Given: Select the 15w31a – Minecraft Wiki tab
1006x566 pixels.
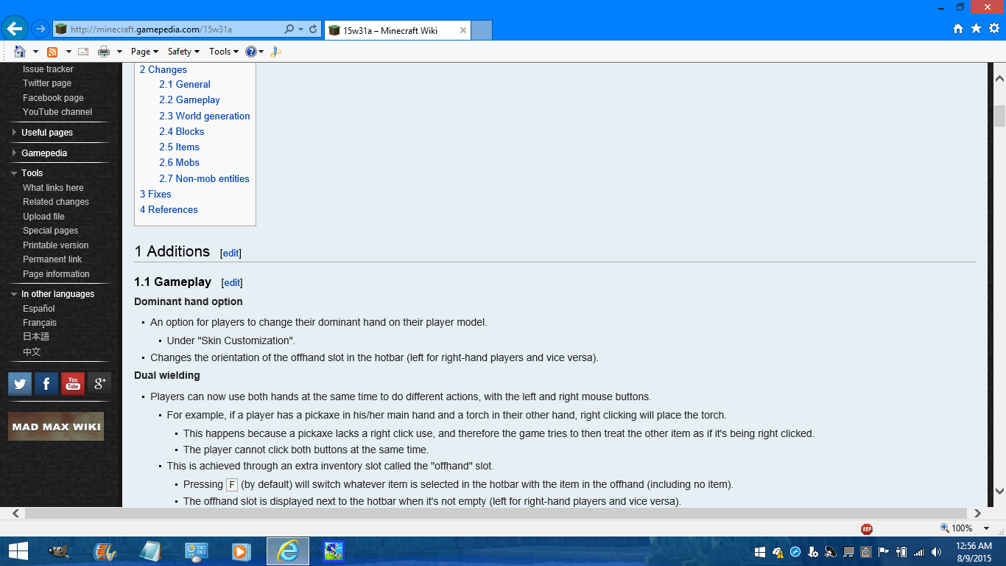Looking at the screenshot, I should pyautogui.click(x=397, y=30).
